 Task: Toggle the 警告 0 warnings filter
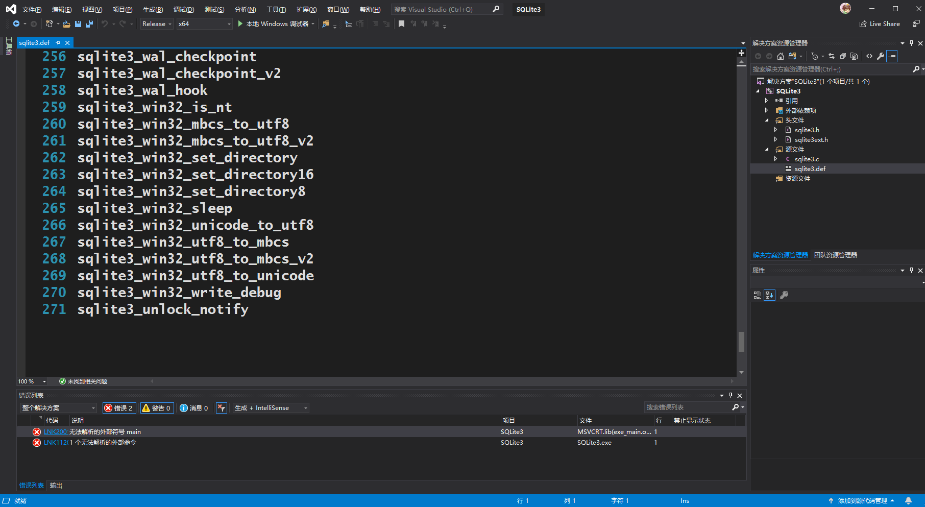[x=157, y=408]
